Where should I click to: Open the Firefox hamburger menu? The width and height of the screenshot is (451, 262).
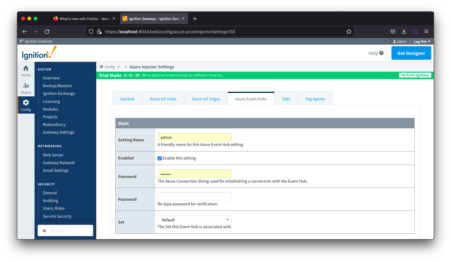point(426,31)
